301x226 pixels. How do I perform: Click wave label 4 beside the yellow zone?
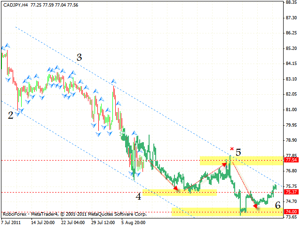tap(138, 196)
